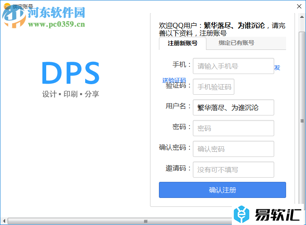Click the DPS logo text
The height and width of the screenshot is (225, 306).
click(x=71, y=73)
